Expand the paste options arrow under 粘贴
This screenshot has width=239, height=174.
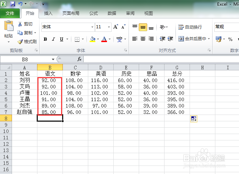click(x=8, y=42)
